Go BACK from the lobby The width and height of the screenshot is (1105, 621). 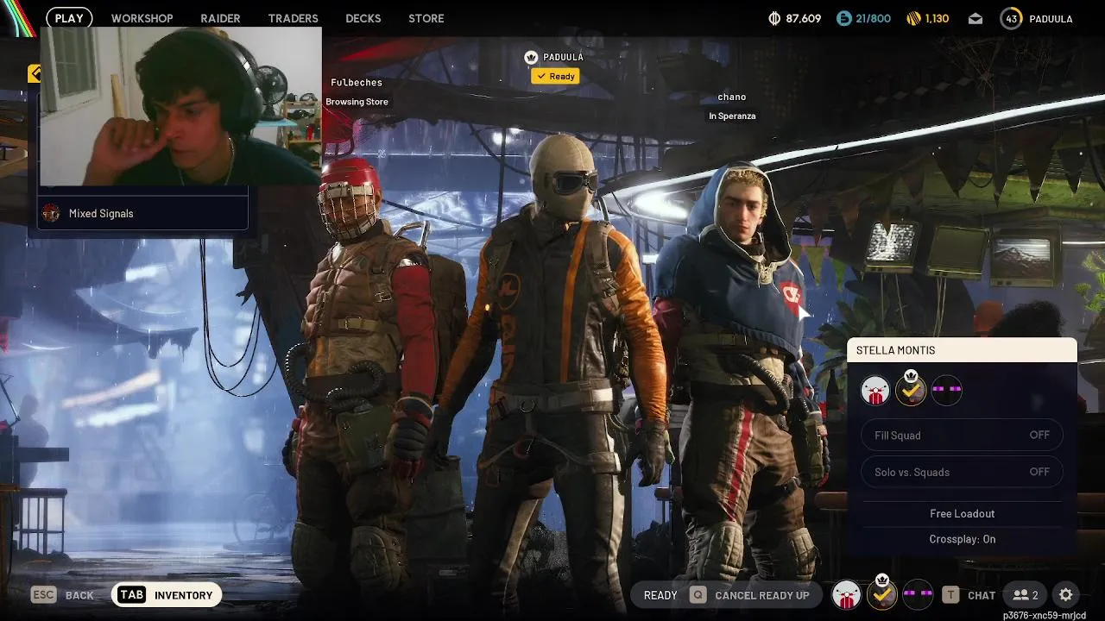79,595
